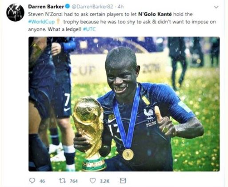
Task: Click the tweet text about Steven N'Zonzi
Action: [122, 22]
